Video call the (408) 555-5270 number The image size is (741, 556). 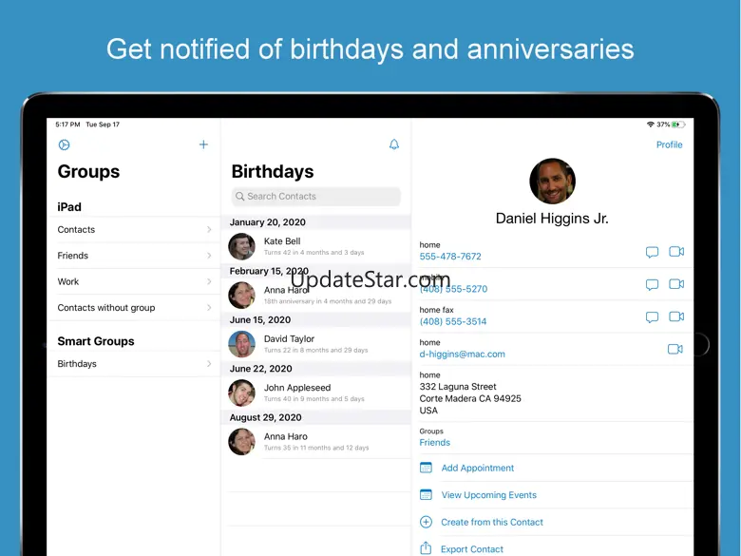[676, 284]
